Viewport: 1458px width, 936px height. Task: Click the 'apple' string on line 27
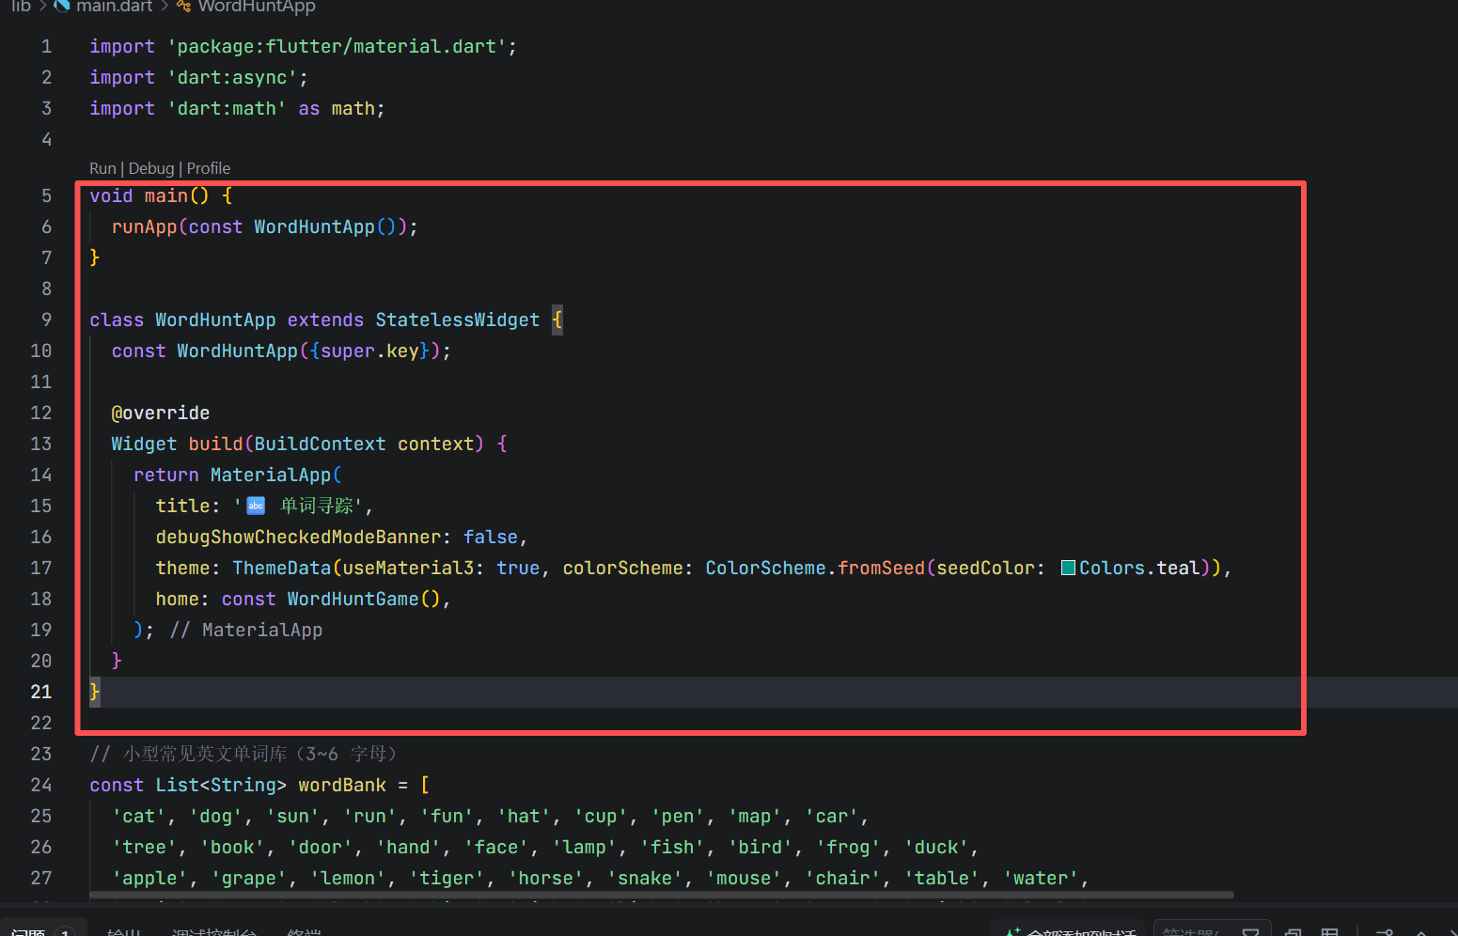149,878
